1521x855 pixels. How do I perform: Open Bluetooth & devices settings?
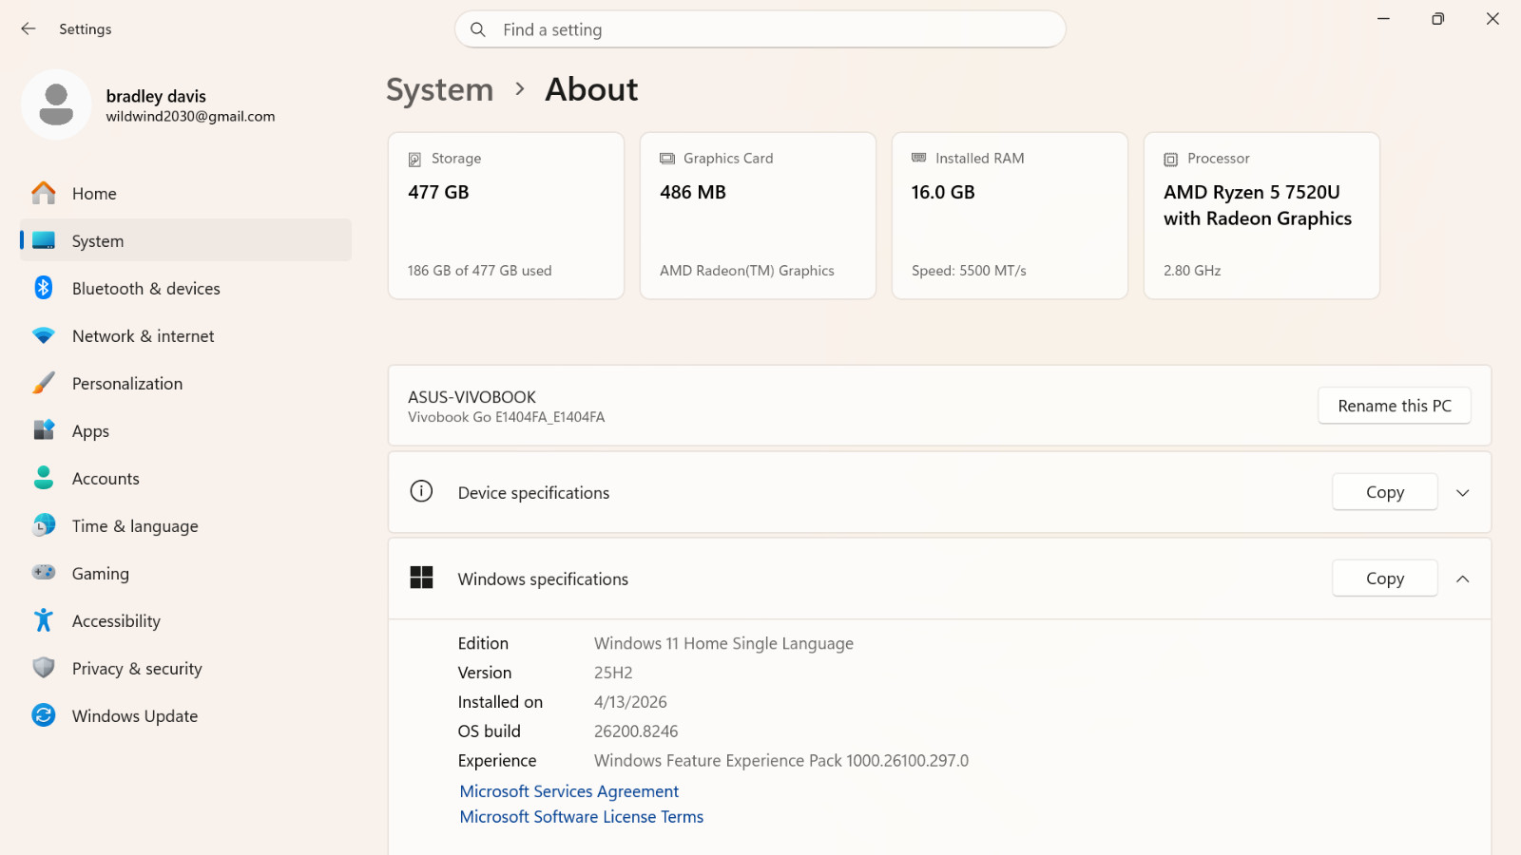185,288
